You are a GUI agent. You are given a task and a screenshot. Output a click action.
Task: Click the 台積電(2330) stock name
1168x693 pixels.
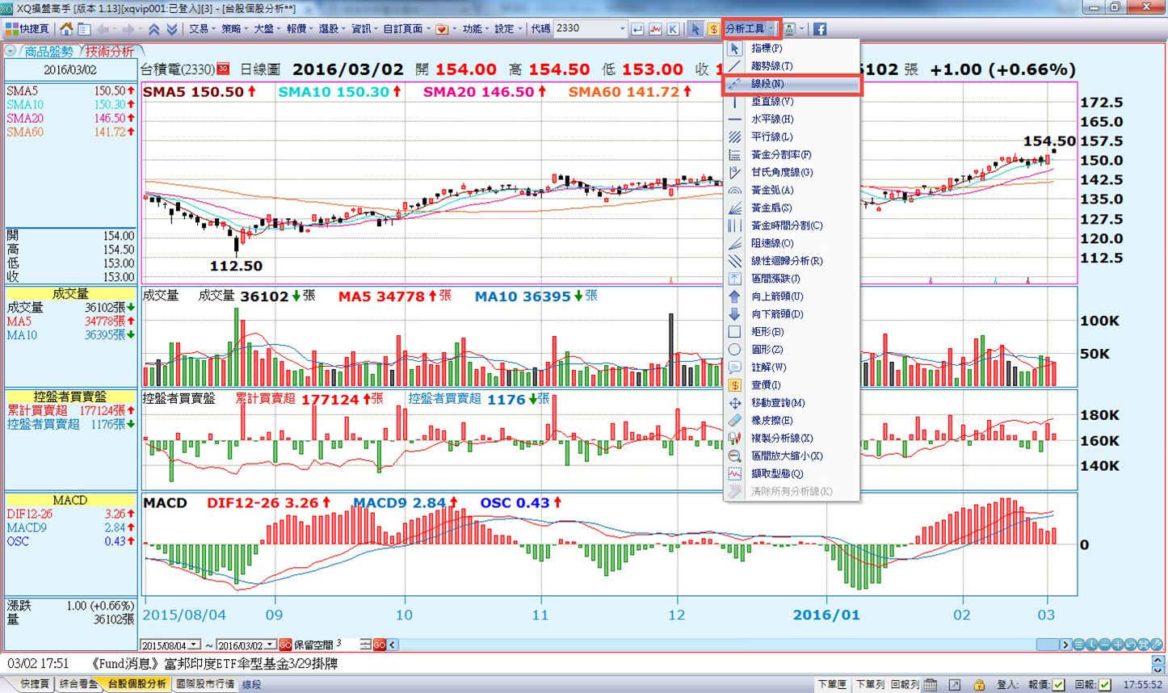pos(178,70)
